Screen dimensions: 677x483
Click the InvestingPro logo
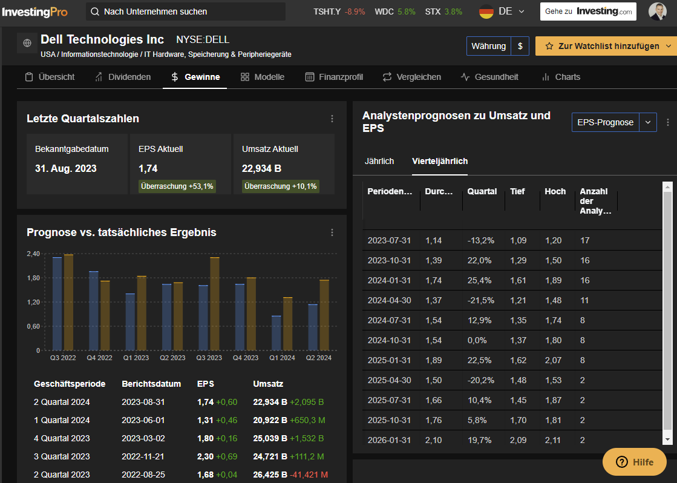click(34, 12)
